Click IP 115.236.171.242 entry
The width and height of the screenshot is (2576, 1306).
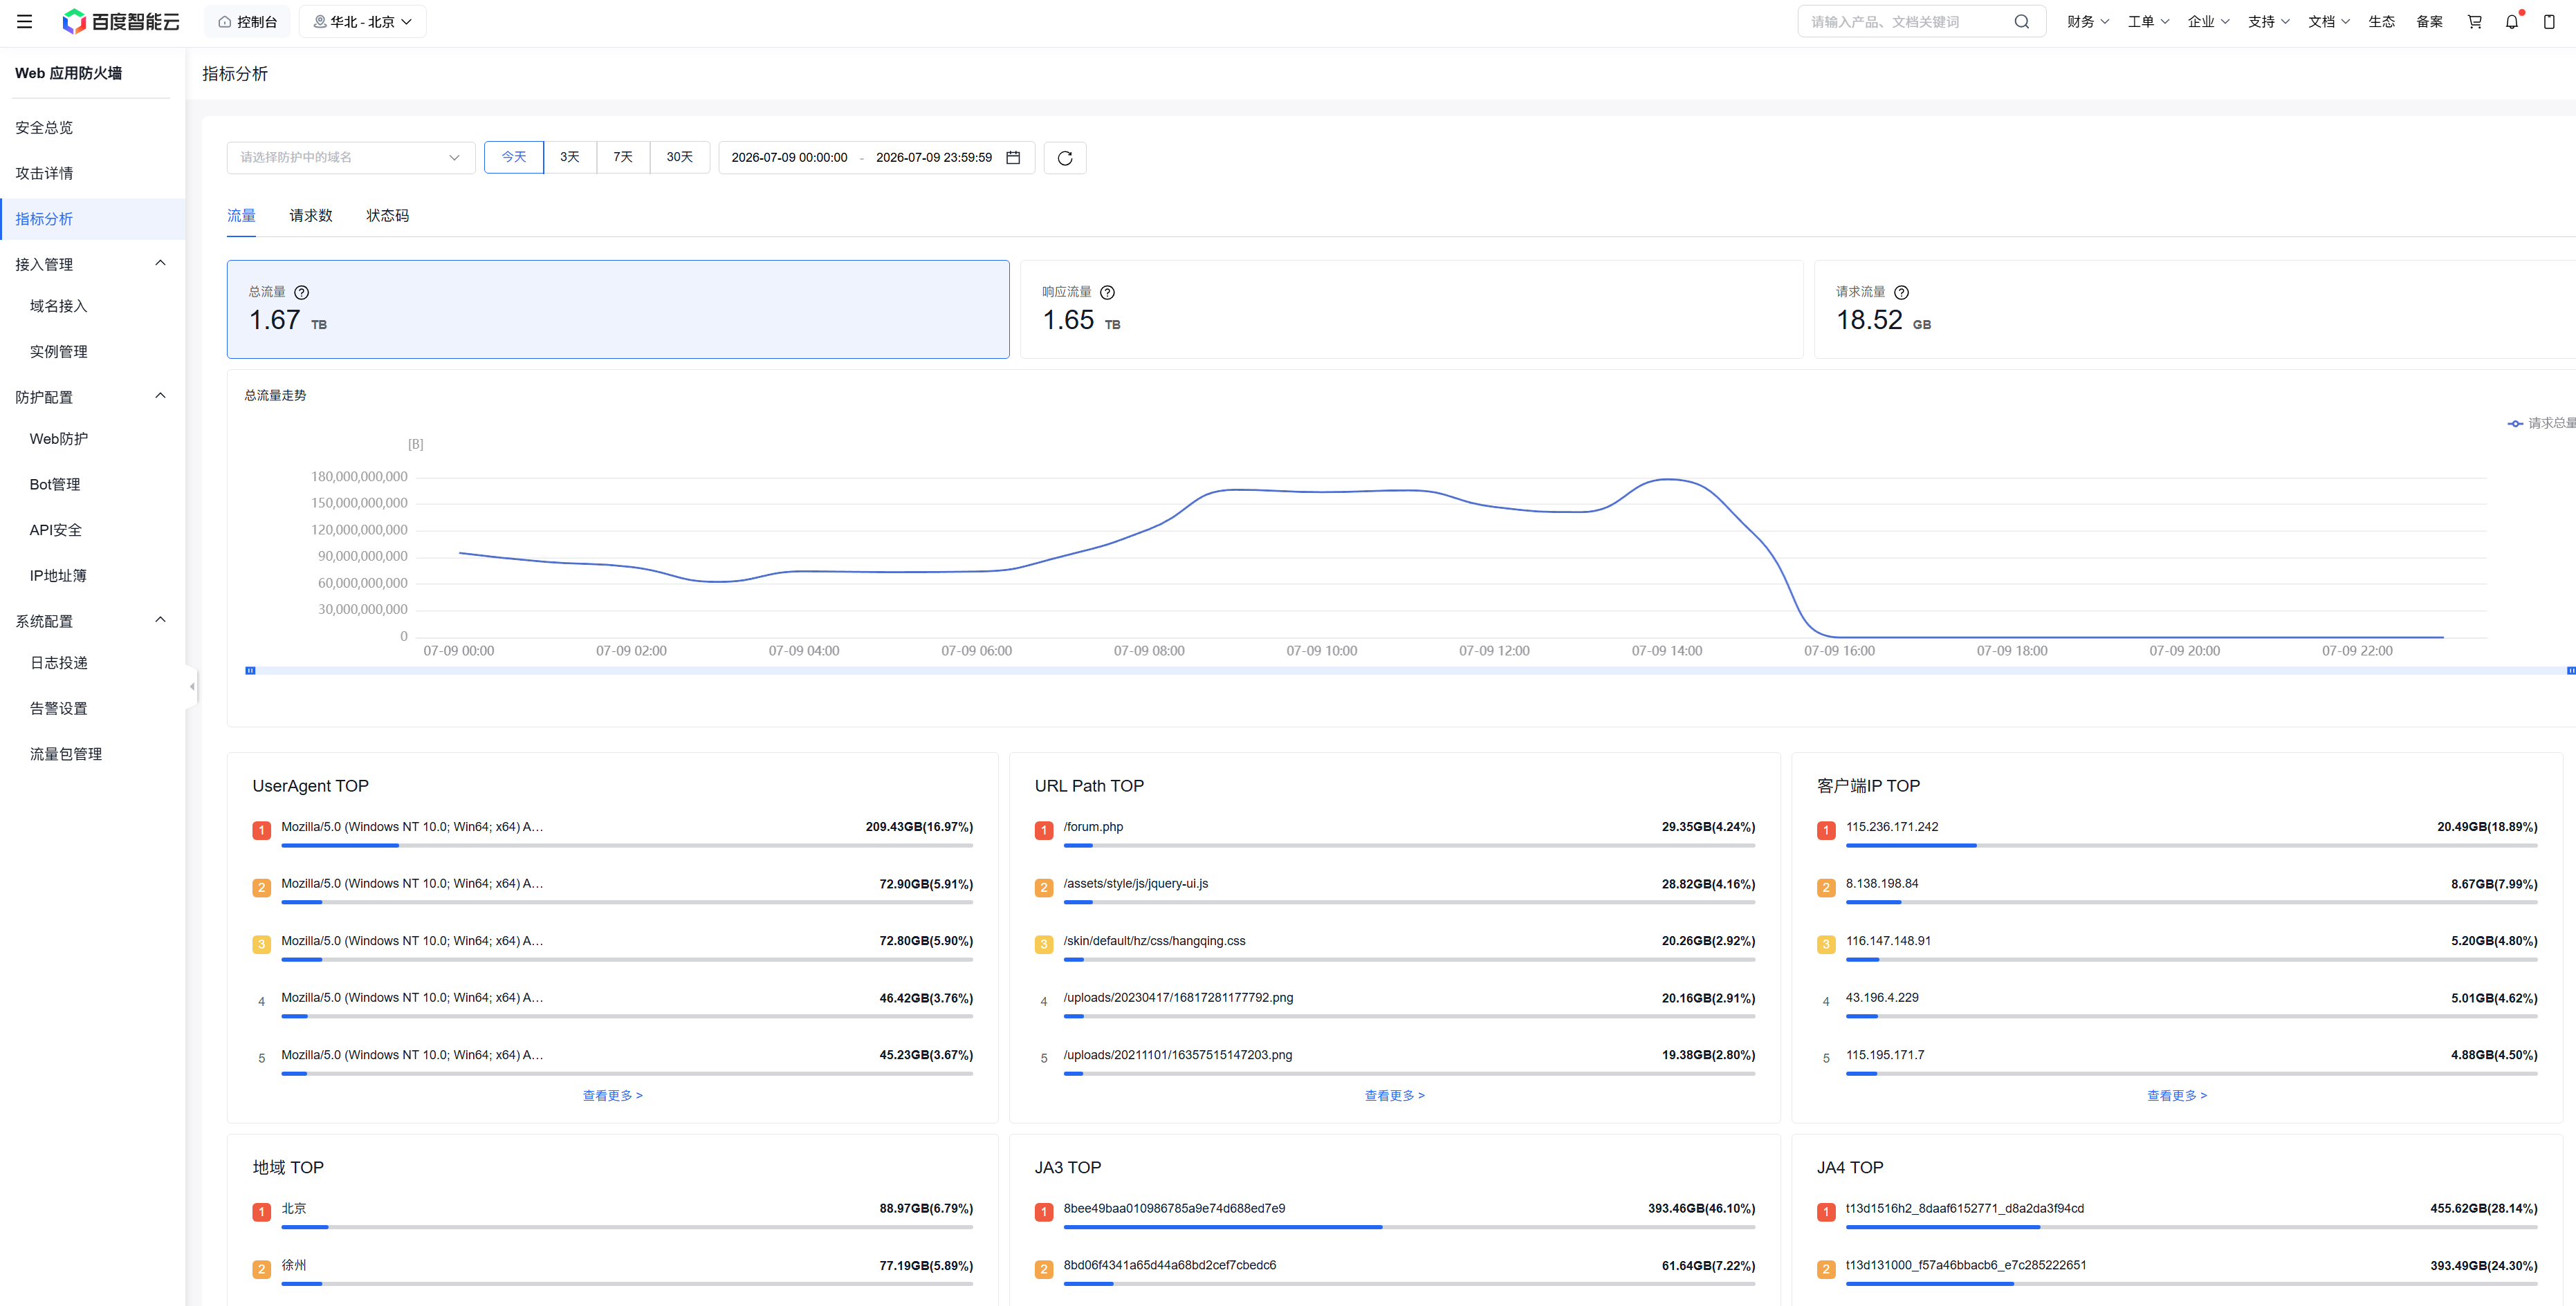1891,826
